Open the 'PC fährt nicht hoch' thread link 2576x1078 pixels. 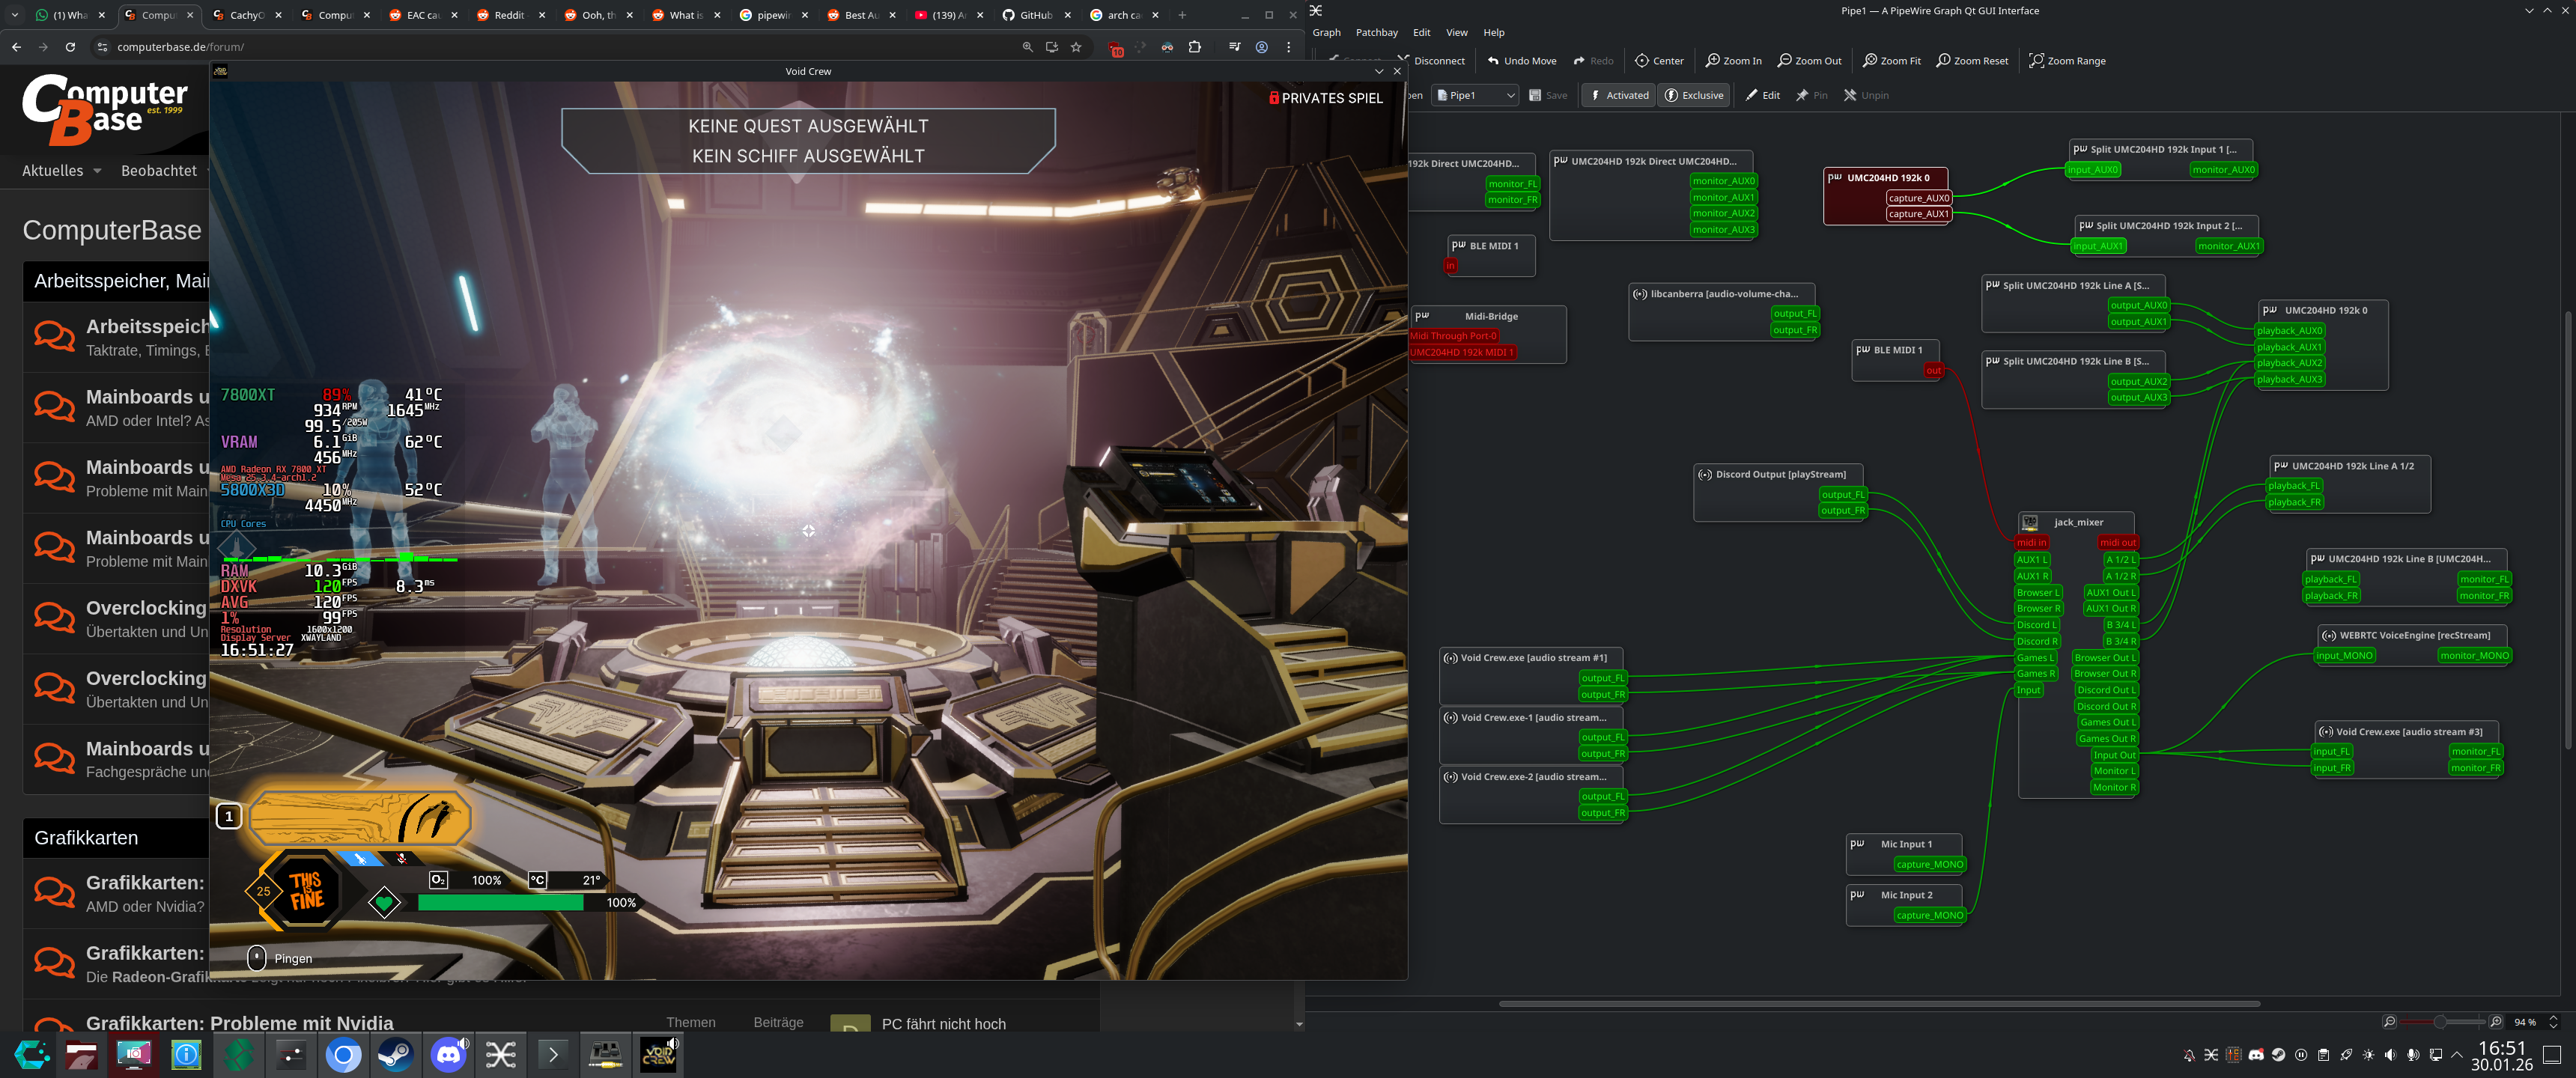[x=943, y=1024]
